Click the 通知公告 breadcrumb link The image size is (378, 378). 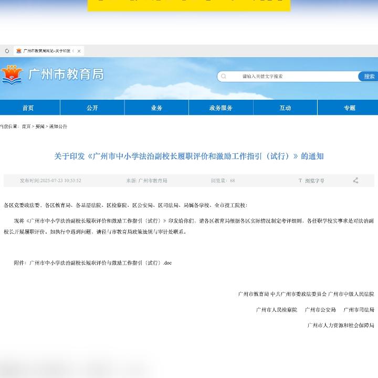(x=58, y=127)
